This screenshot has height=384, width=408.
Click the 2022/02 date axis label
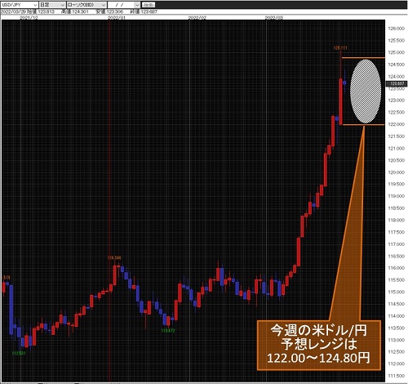(197, 17)
